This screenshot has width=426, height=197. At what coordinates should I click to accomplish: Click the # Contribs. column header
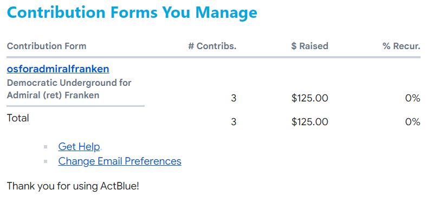(212, 46)
